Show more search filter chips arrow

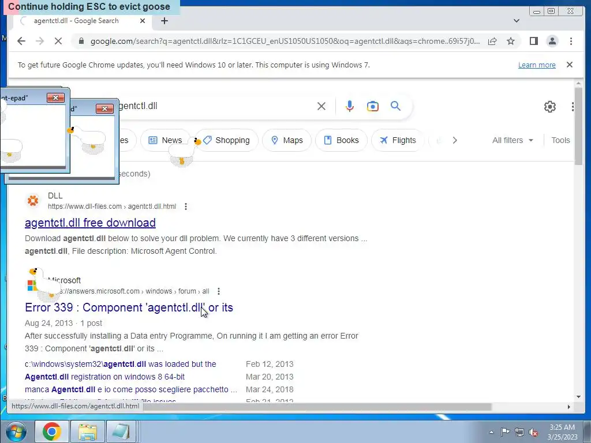(x=455, y=140)
